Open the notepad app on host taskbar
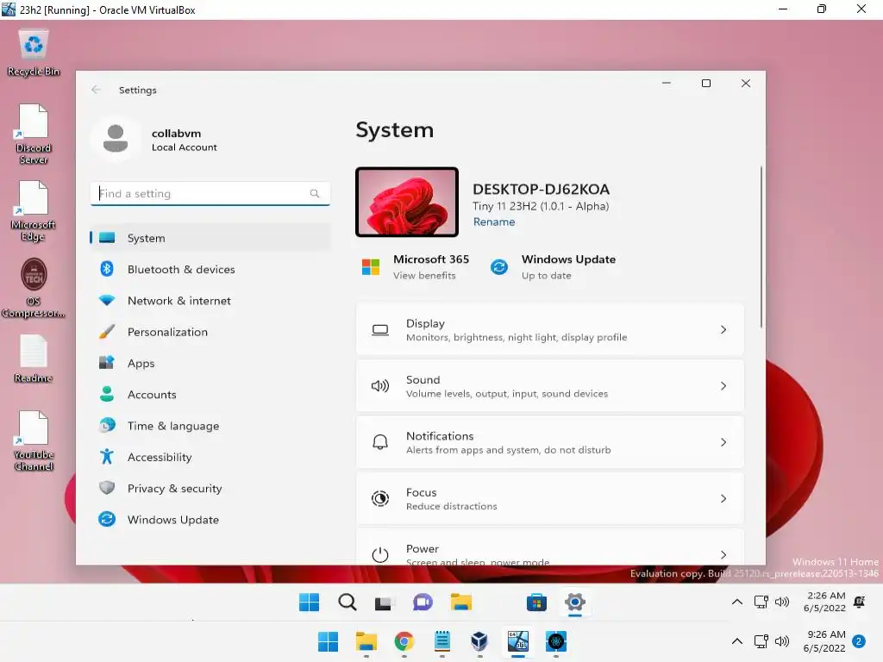Screen dimensions: 883x662 (442, 641)
